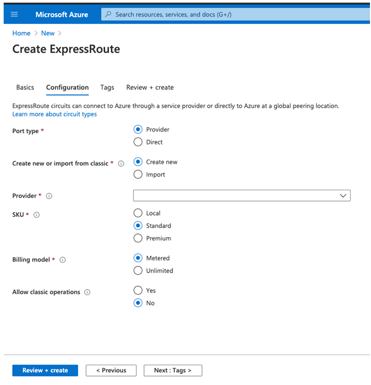The width and height of the screenshot is (371, 385).
Task: Select Provider port type
Action: click(138, 130)
